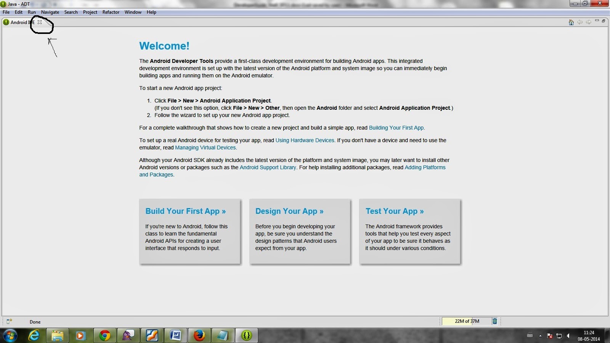Screen dimensions: 610x343
Task: Click the fast view icon in status bar
Action: click(x=9, y=321)
